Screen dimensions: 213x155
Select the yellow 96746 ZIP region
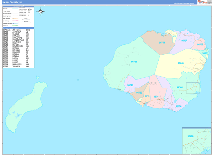coord(181,63)
